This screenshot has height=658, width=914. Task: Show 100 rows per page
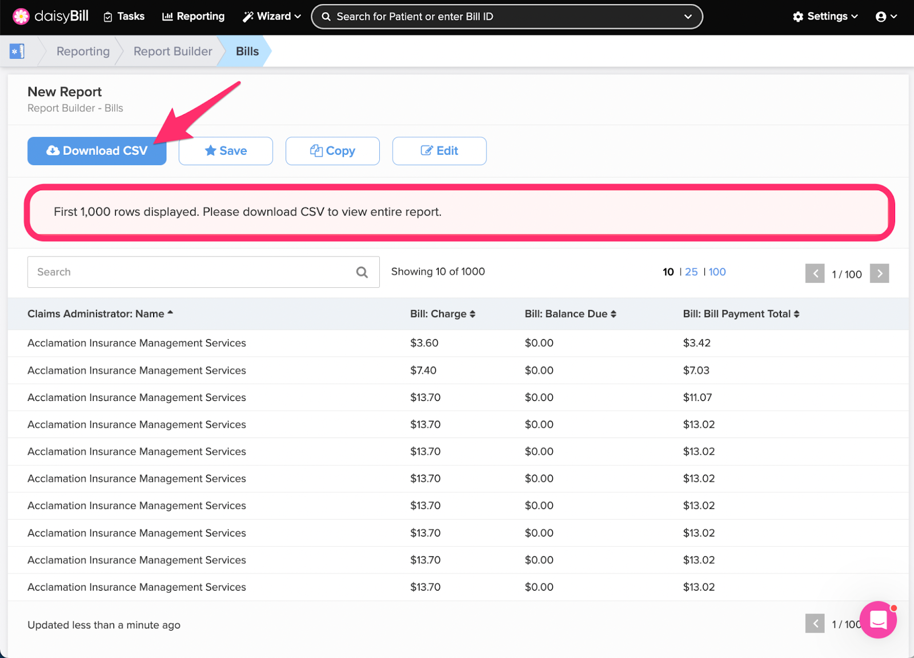pos(717,272)
